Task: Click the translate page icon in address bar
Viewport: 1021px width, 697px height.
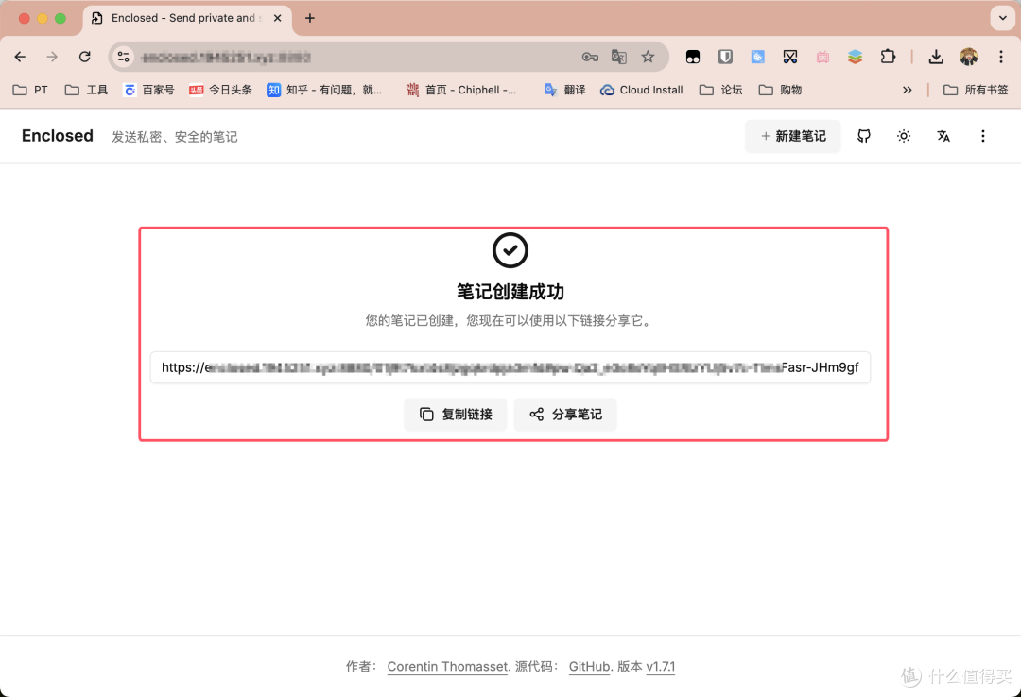Action: (x=618, y=58)
